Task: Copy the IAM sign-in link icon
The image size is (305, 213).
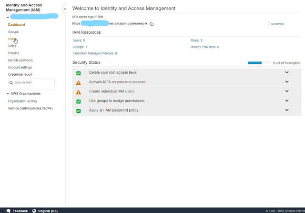Action: (x=152, y=23)
